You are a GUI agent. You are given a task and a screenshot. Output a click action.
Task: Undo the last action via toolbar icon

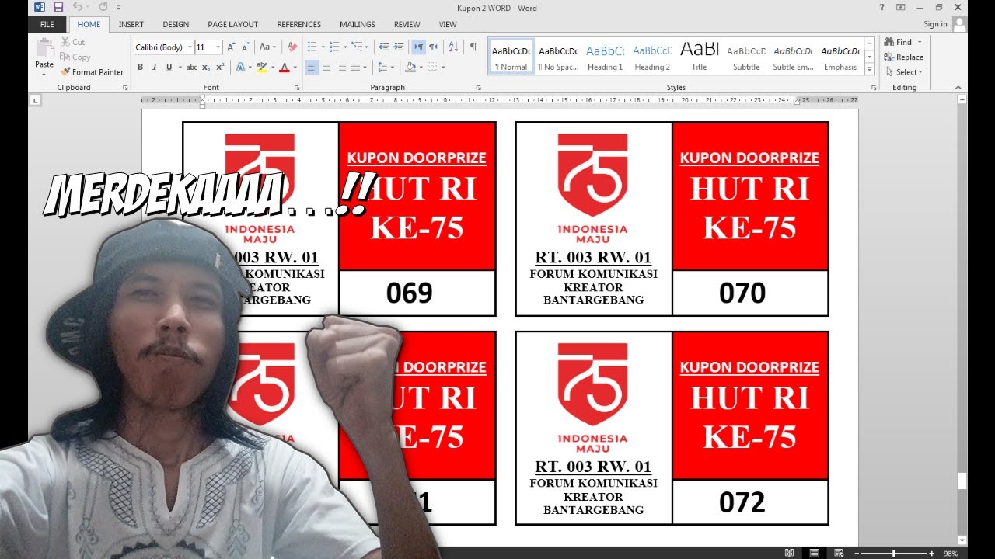pos(77,7)
